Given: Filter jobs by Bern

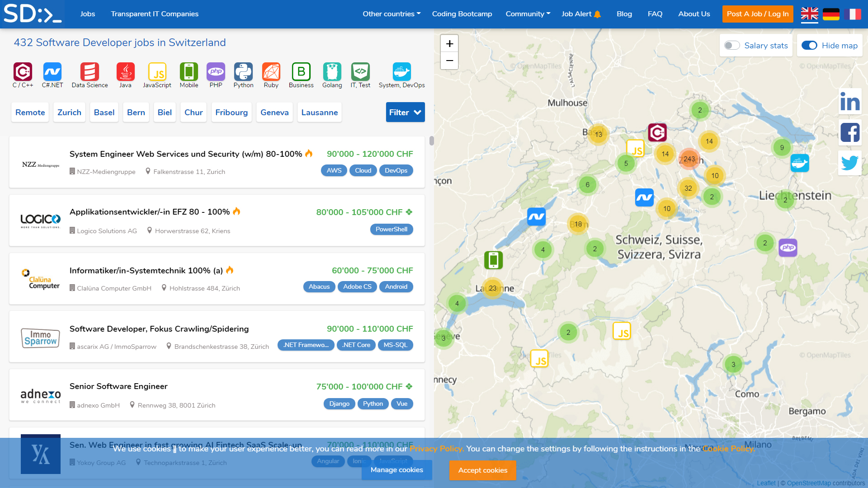Looking at the screenshot, I should (136, 112).
